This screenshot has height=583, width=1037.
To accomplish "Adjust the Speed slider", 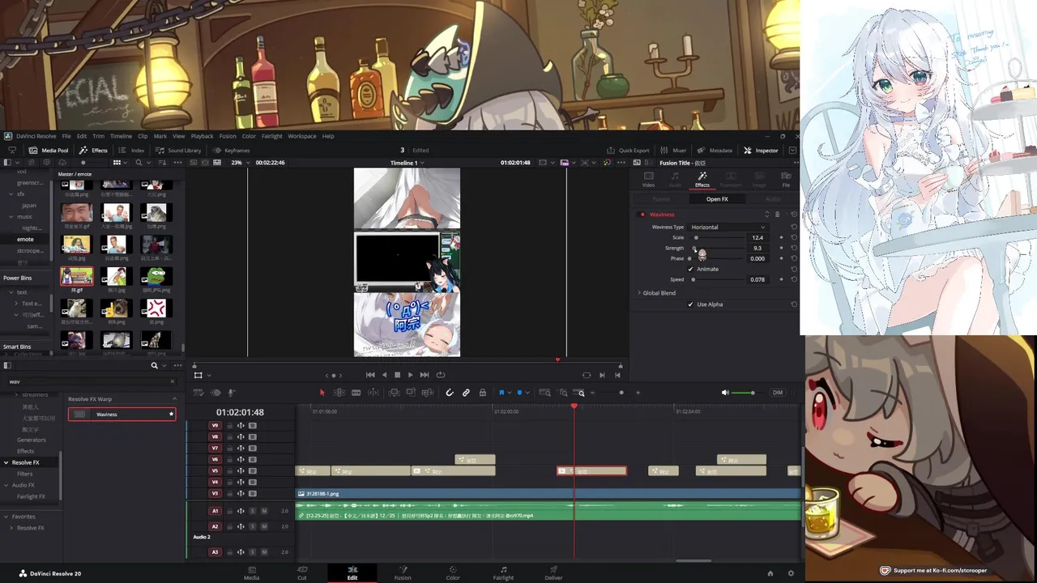I will (693, 279).
